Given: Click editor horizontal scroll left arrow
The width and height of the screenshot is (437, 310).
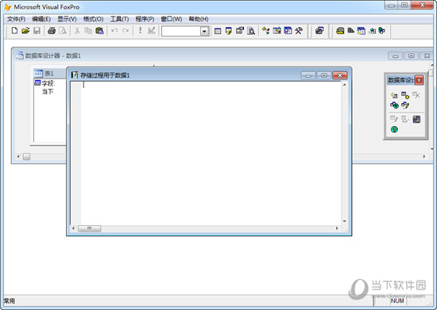Looking at the screenshot, I should coord(73,228).
